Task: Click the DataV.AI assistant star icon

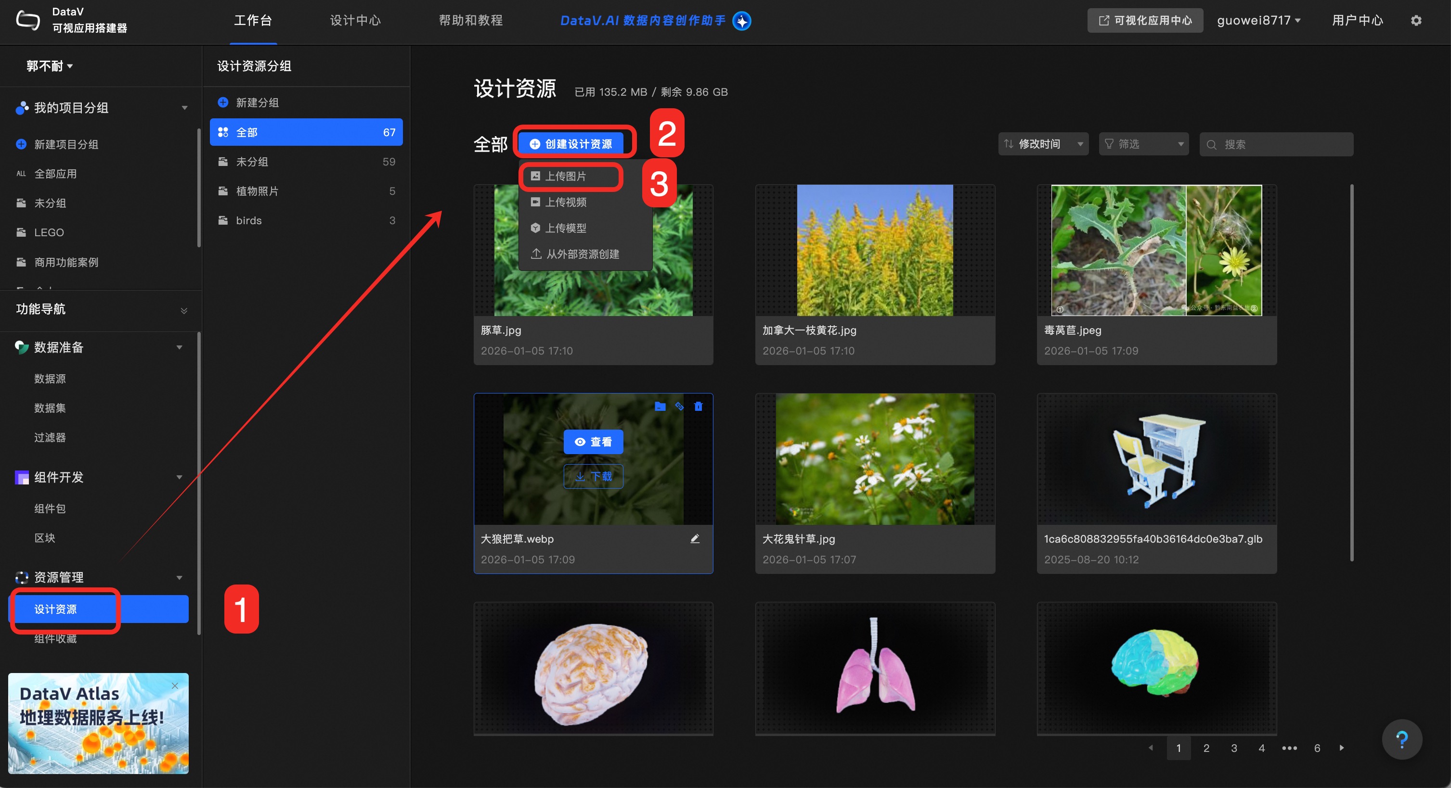Action: [742, 21]
